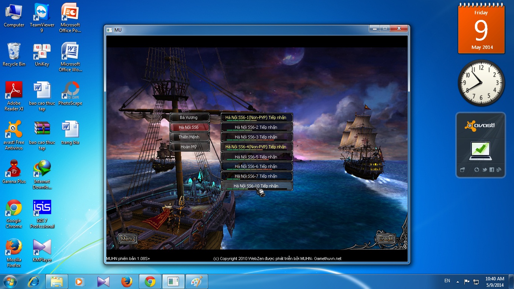Click the calendar gadget showing Friday 9
Viewport: 514px width, 289px height.
[x=481, y=29]
